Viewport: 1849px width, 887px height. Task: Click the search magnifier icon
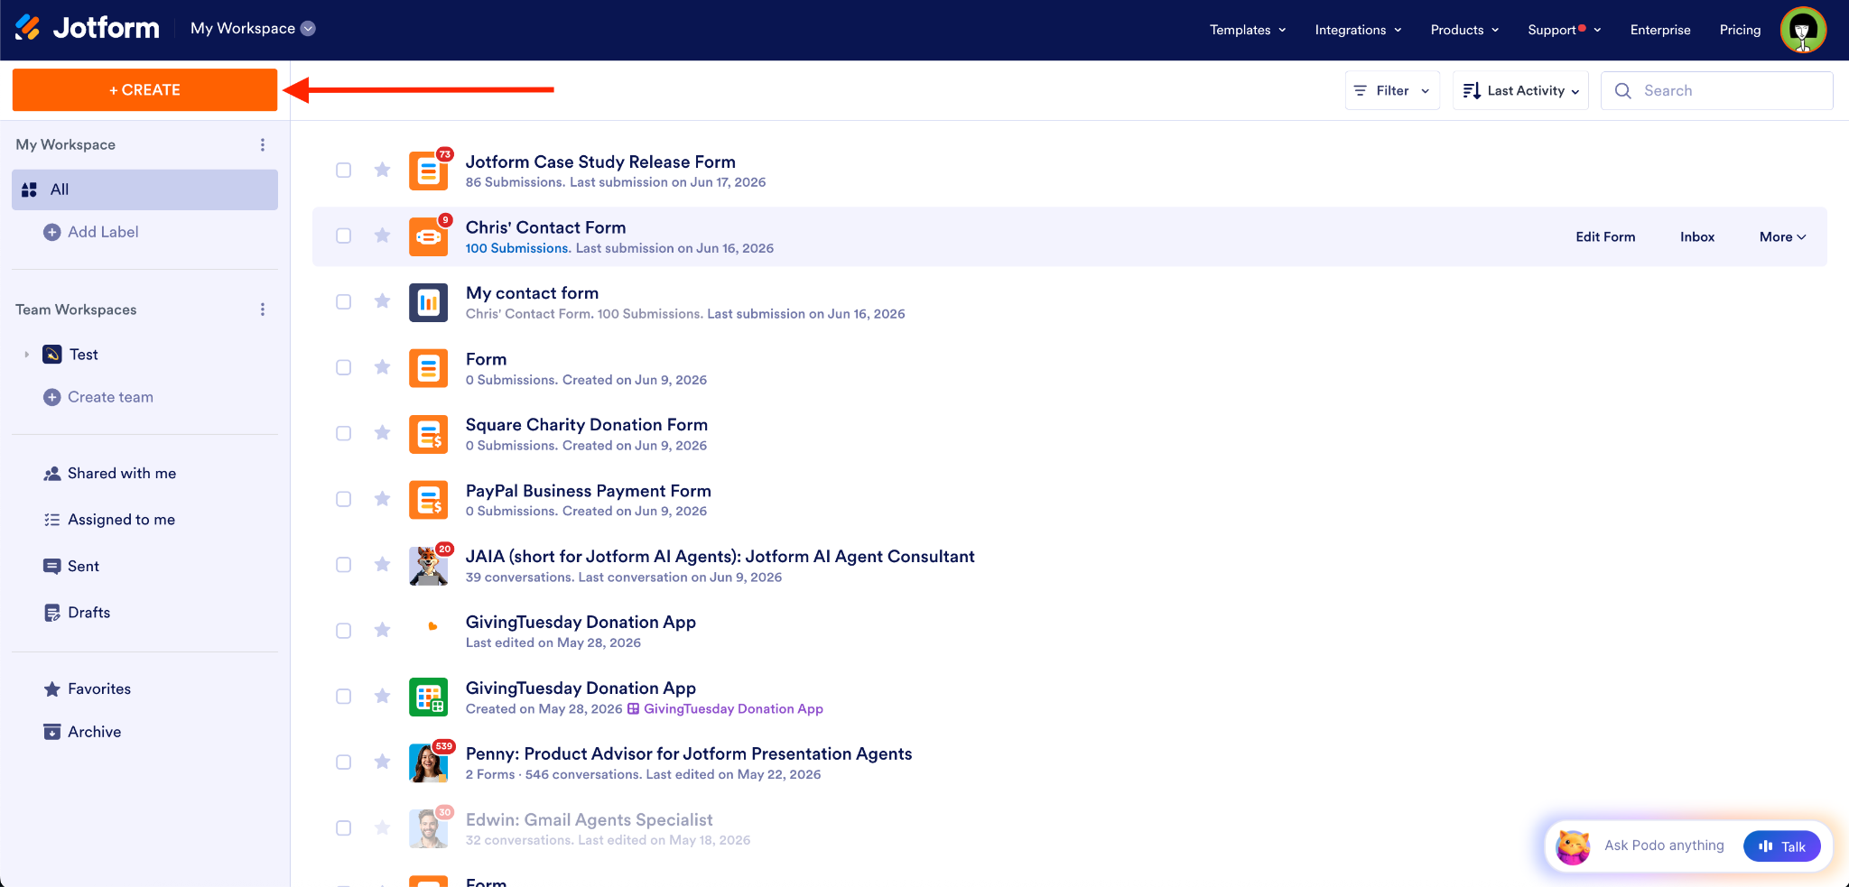coord(1623,91)
